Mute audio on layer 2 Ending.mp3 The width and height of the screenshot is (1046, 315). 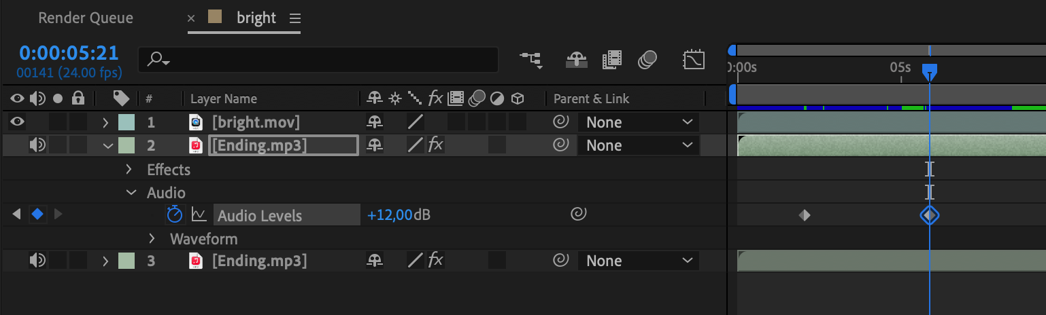37,145
